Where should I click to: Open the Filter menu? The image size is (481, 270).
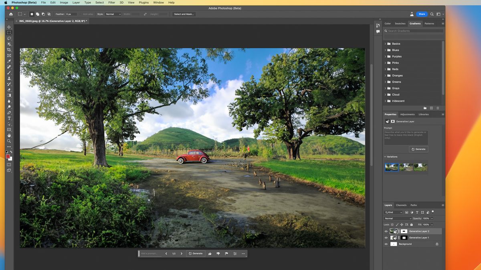[111, 2]
